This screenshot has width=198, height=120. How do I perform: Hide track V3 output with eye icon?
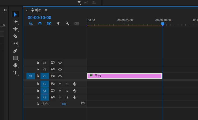pyautogui.click(x=60, y=63)
